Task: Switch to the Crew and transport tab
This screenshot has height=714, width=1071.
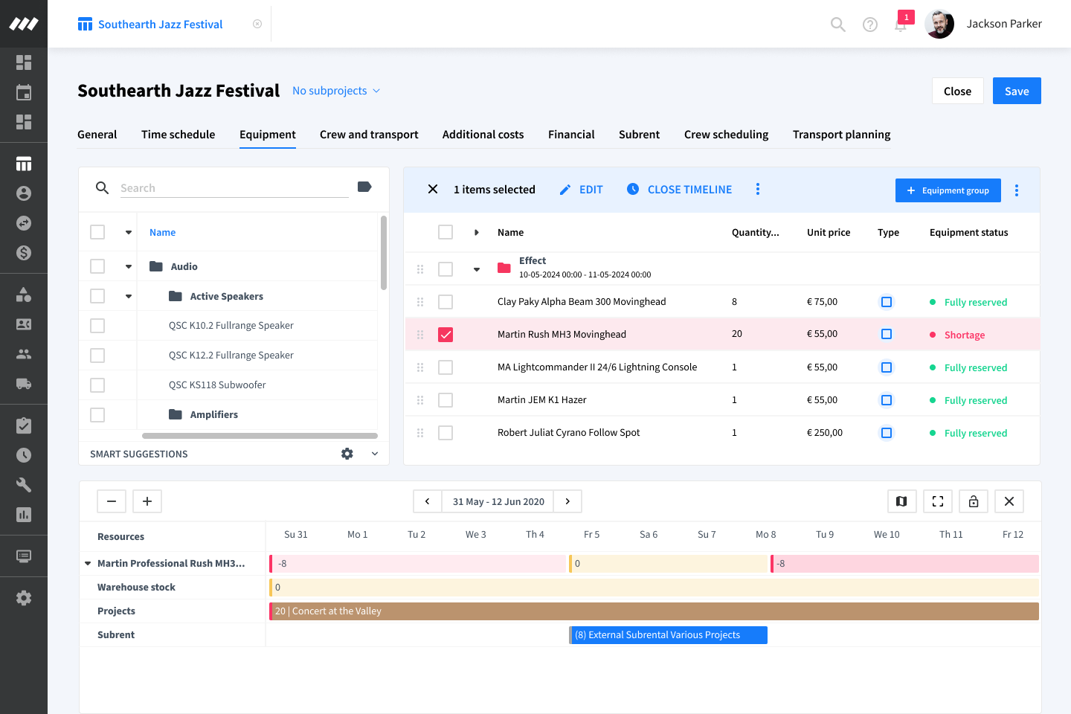Action: point(369,135)
